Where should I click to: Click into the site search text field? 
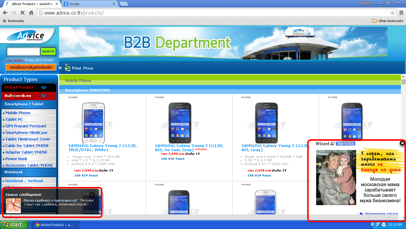point(23,51)
